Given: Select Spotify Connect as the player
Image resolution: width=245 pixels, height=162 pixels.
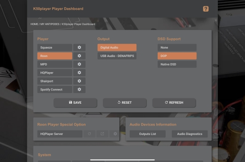Looking at the screenshot, I should [x=55, y=89].
